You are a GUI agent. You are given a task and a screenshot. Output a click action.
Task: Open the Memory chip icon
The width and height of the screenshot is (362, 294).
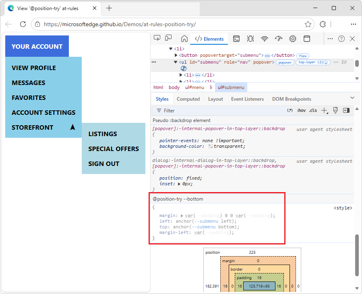pos(292,39)
